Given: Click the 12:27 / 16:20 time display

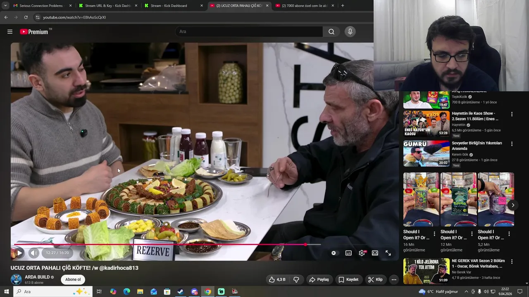Looking at the screenshot, I should (57, 253).
